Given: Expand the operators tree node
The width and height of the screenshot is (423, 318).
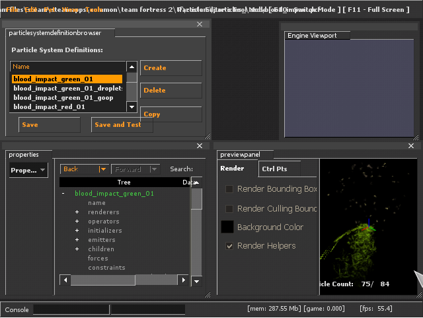Looking at the screenshot, I should pos(77,221).
